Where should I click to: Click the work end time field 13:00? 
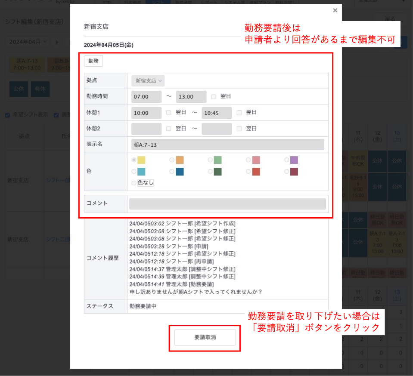click(x=191, y=97)
